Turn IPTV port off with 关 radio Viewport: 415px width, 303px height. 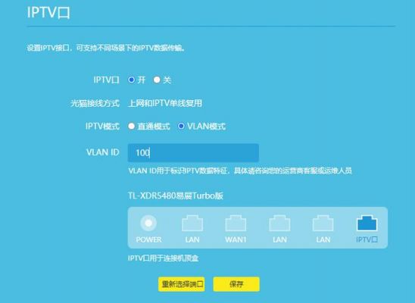point(157,80)
